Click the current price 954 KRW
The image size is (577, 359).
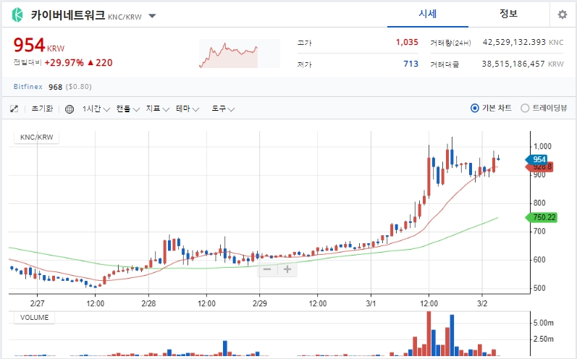pos(39,46)
